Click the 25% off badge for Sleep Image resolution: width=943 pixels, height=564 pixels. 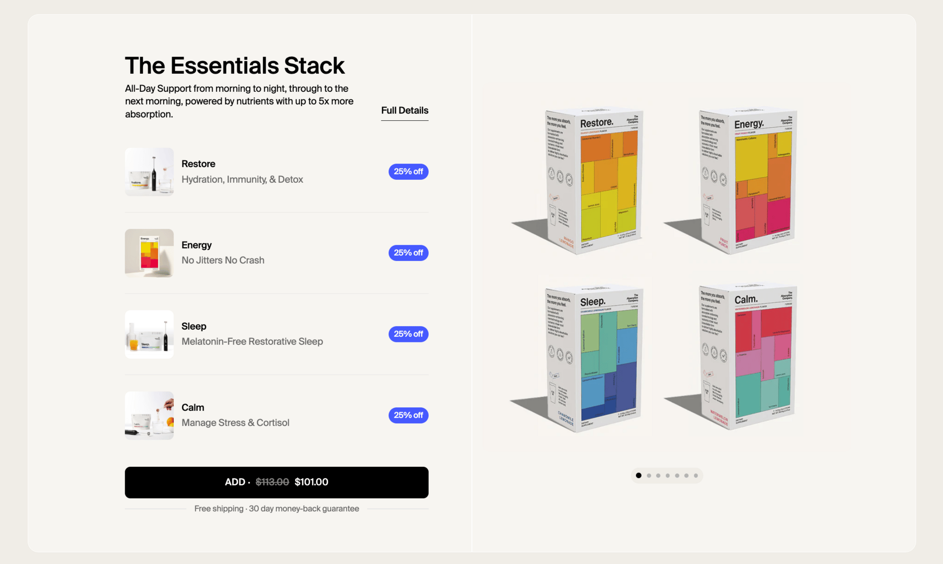408,334
